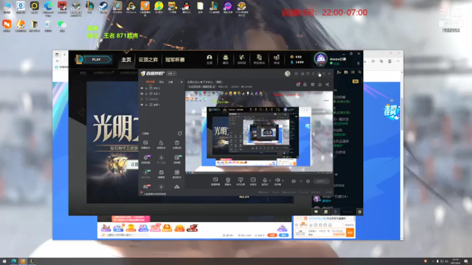Expand the microphone options arrow
Screen dimensions: 472x265
(x=270, y=181)
